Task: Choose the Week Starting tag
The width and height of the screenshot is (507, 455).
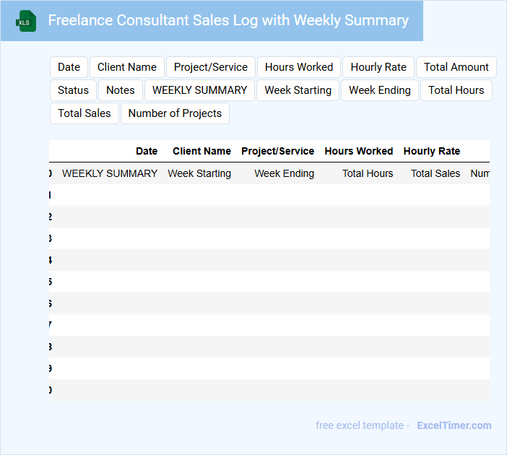Action: 298,90
